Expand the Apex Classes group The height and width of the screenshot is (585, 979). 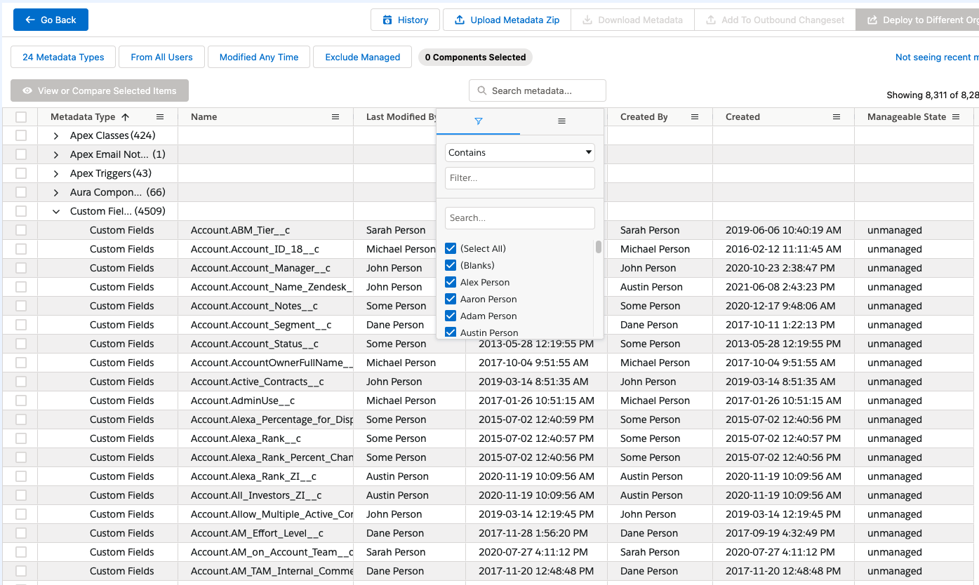[x=56, y=136]
